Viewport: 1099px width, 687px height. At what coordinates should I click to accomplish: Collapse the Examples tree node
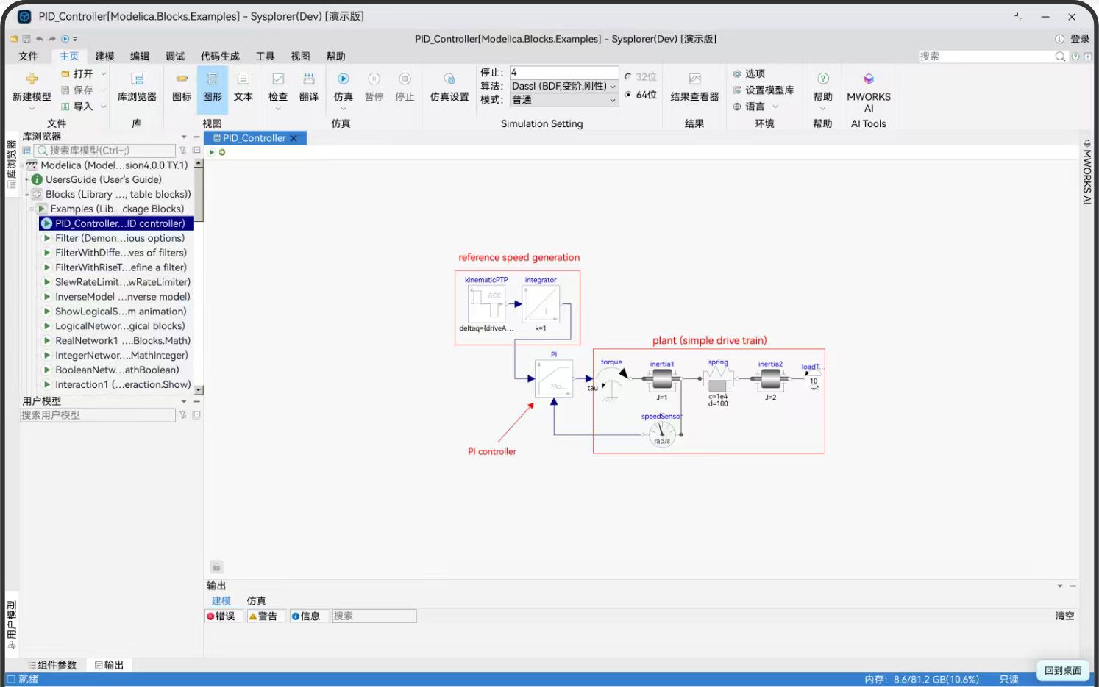coord(32,209)
